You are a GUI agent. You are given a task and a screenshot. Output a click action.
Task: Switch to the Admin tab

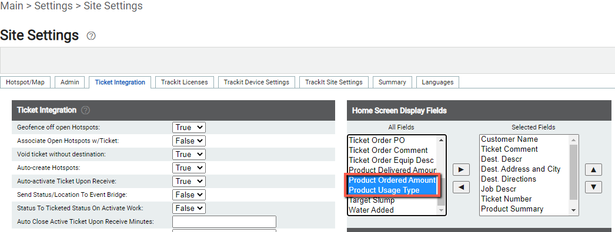(x=69, y=82)
